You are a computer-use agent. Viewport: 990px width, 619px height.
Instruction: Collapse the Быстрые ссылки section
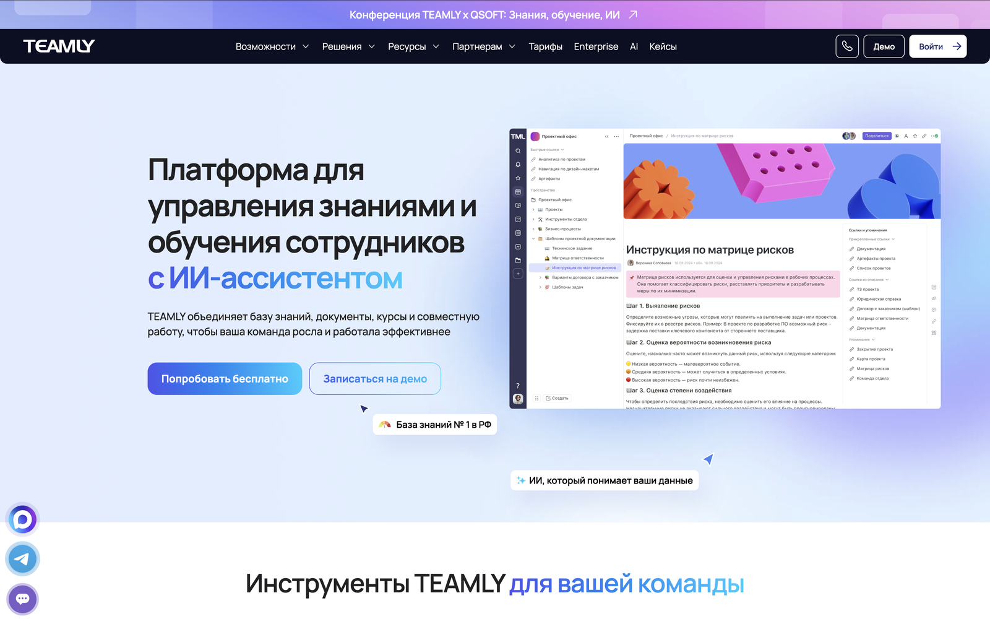pyautogui.click(x=562, y=150)
